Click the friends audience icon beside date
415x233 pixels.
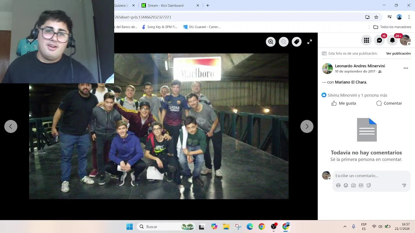pyautogui.click(x=380, y=72)
